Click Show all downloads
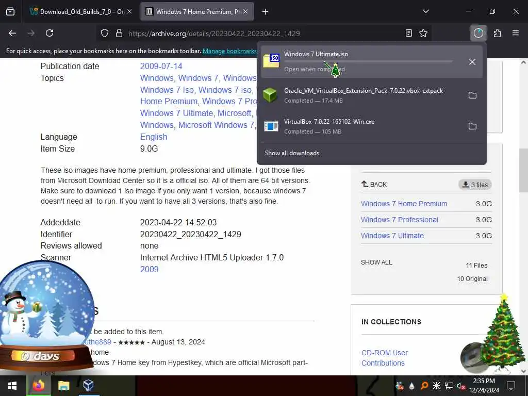 pyautogui.click(x=292, y=153)
